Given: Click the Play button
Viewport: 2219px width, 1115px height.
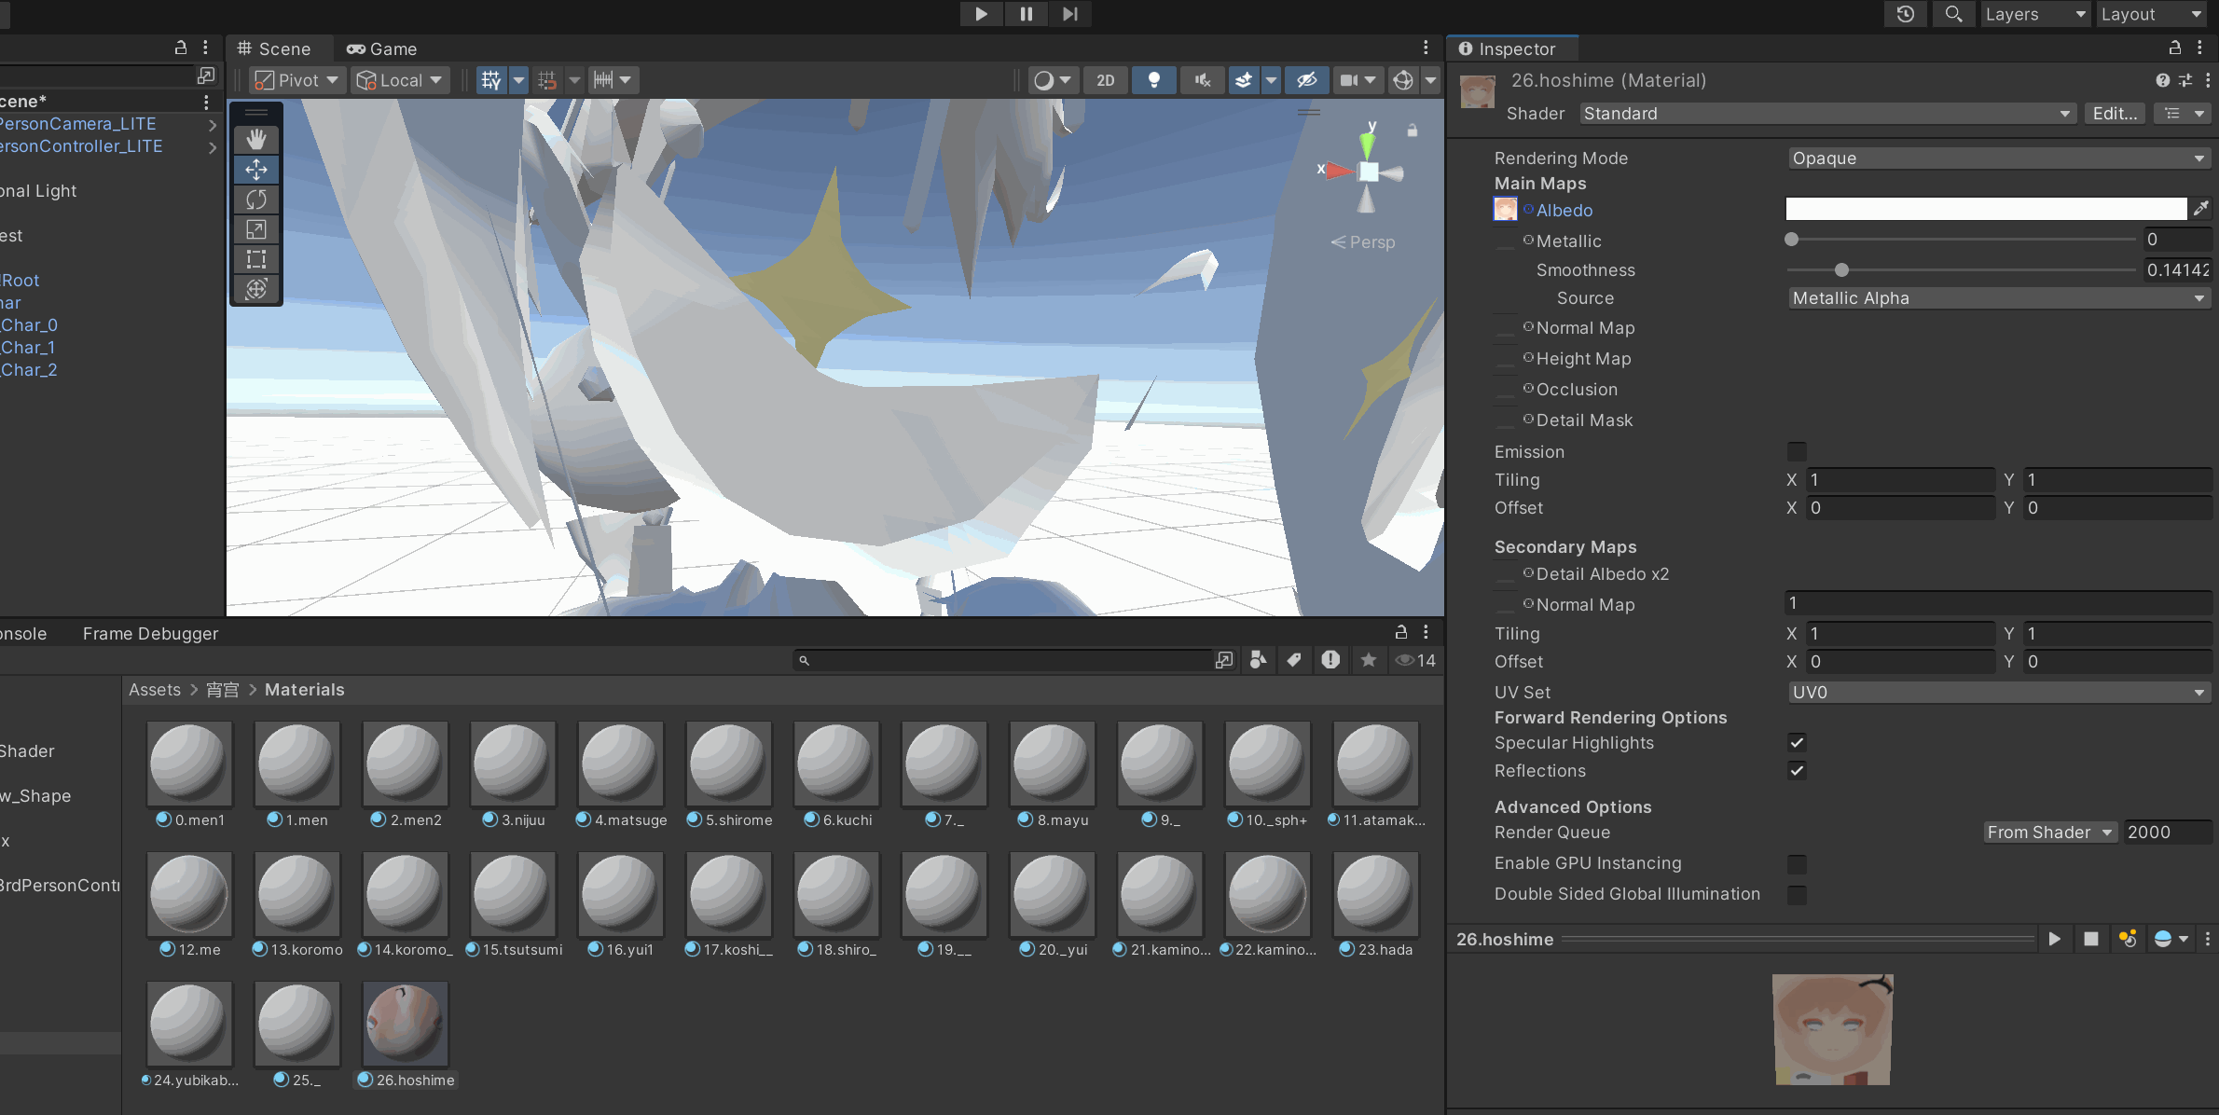Looking at the screenshot, I should [981, 14].
